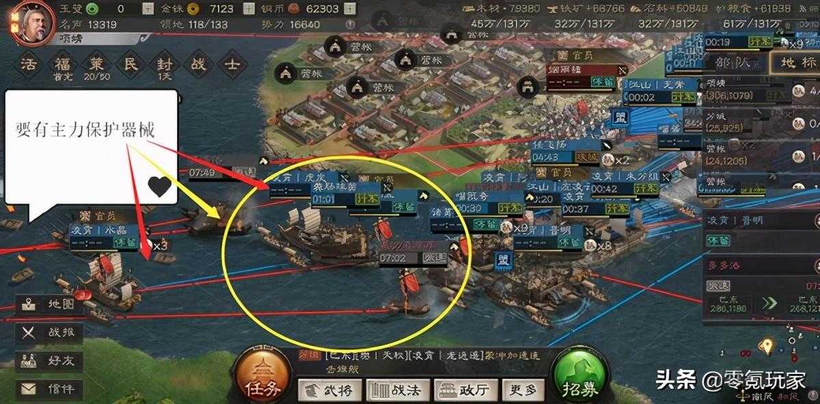
Task: Open the 武将 menu
Action: tap(329, 390)
